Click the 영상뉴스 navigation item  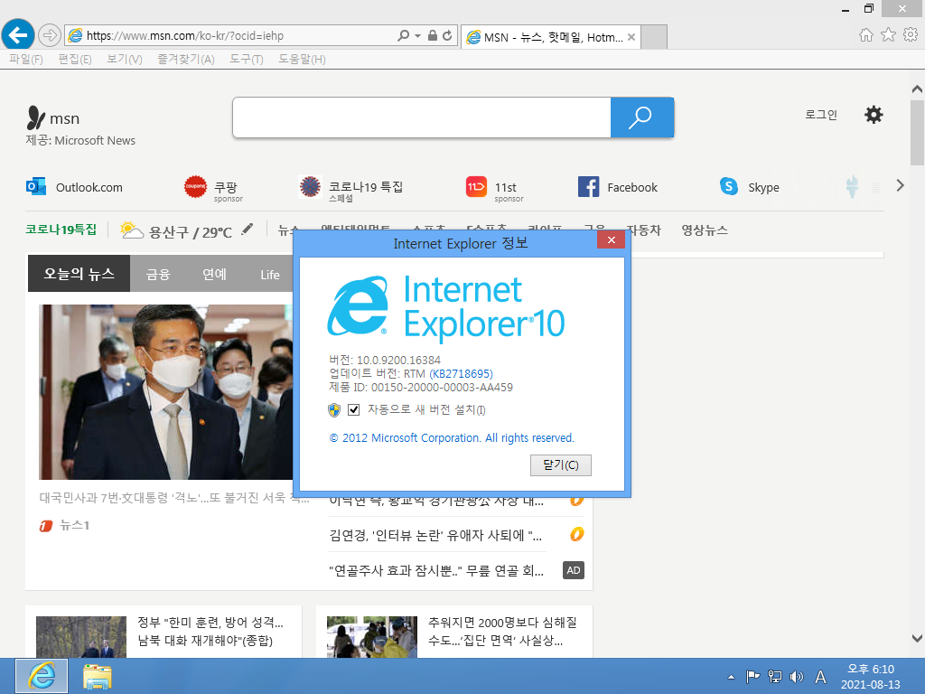(705, 230)
